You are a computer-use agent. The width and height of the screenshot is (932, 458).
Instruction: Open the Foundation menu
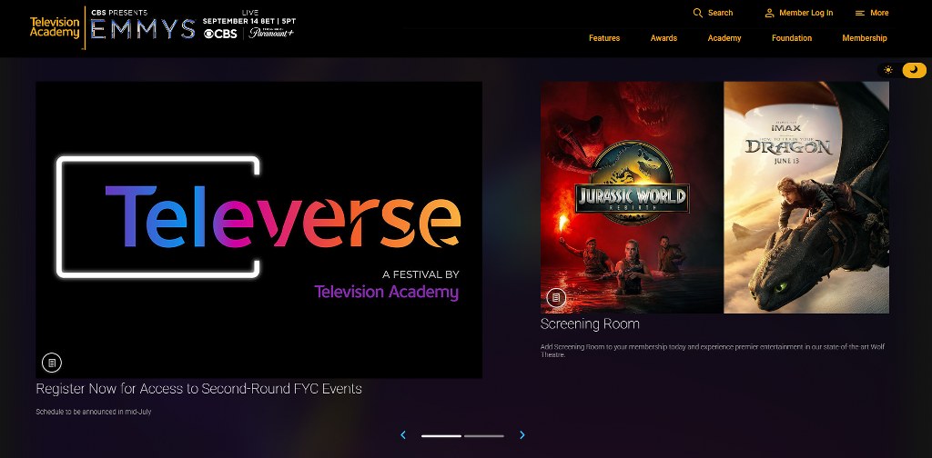pos(792,38)
